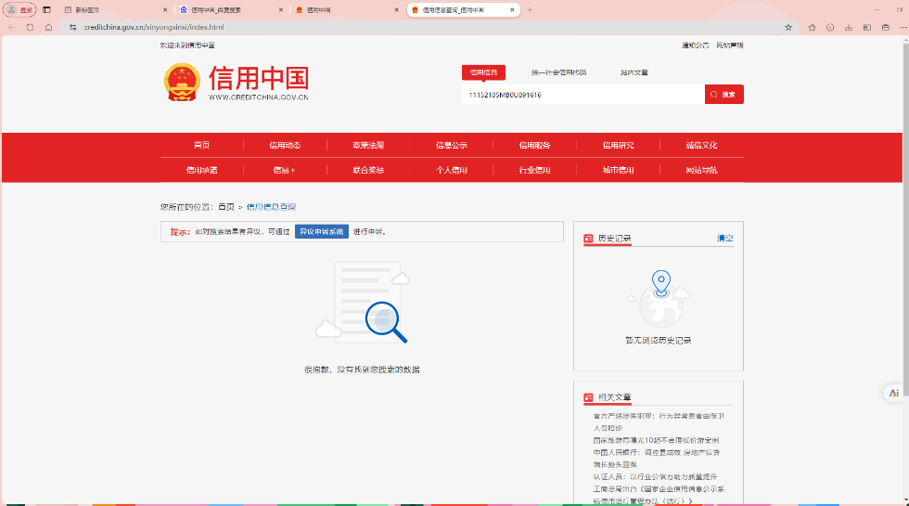Open the 城市信用 navigation item
The height and width of the screenshot is (506, 909).
click(618, 170)
